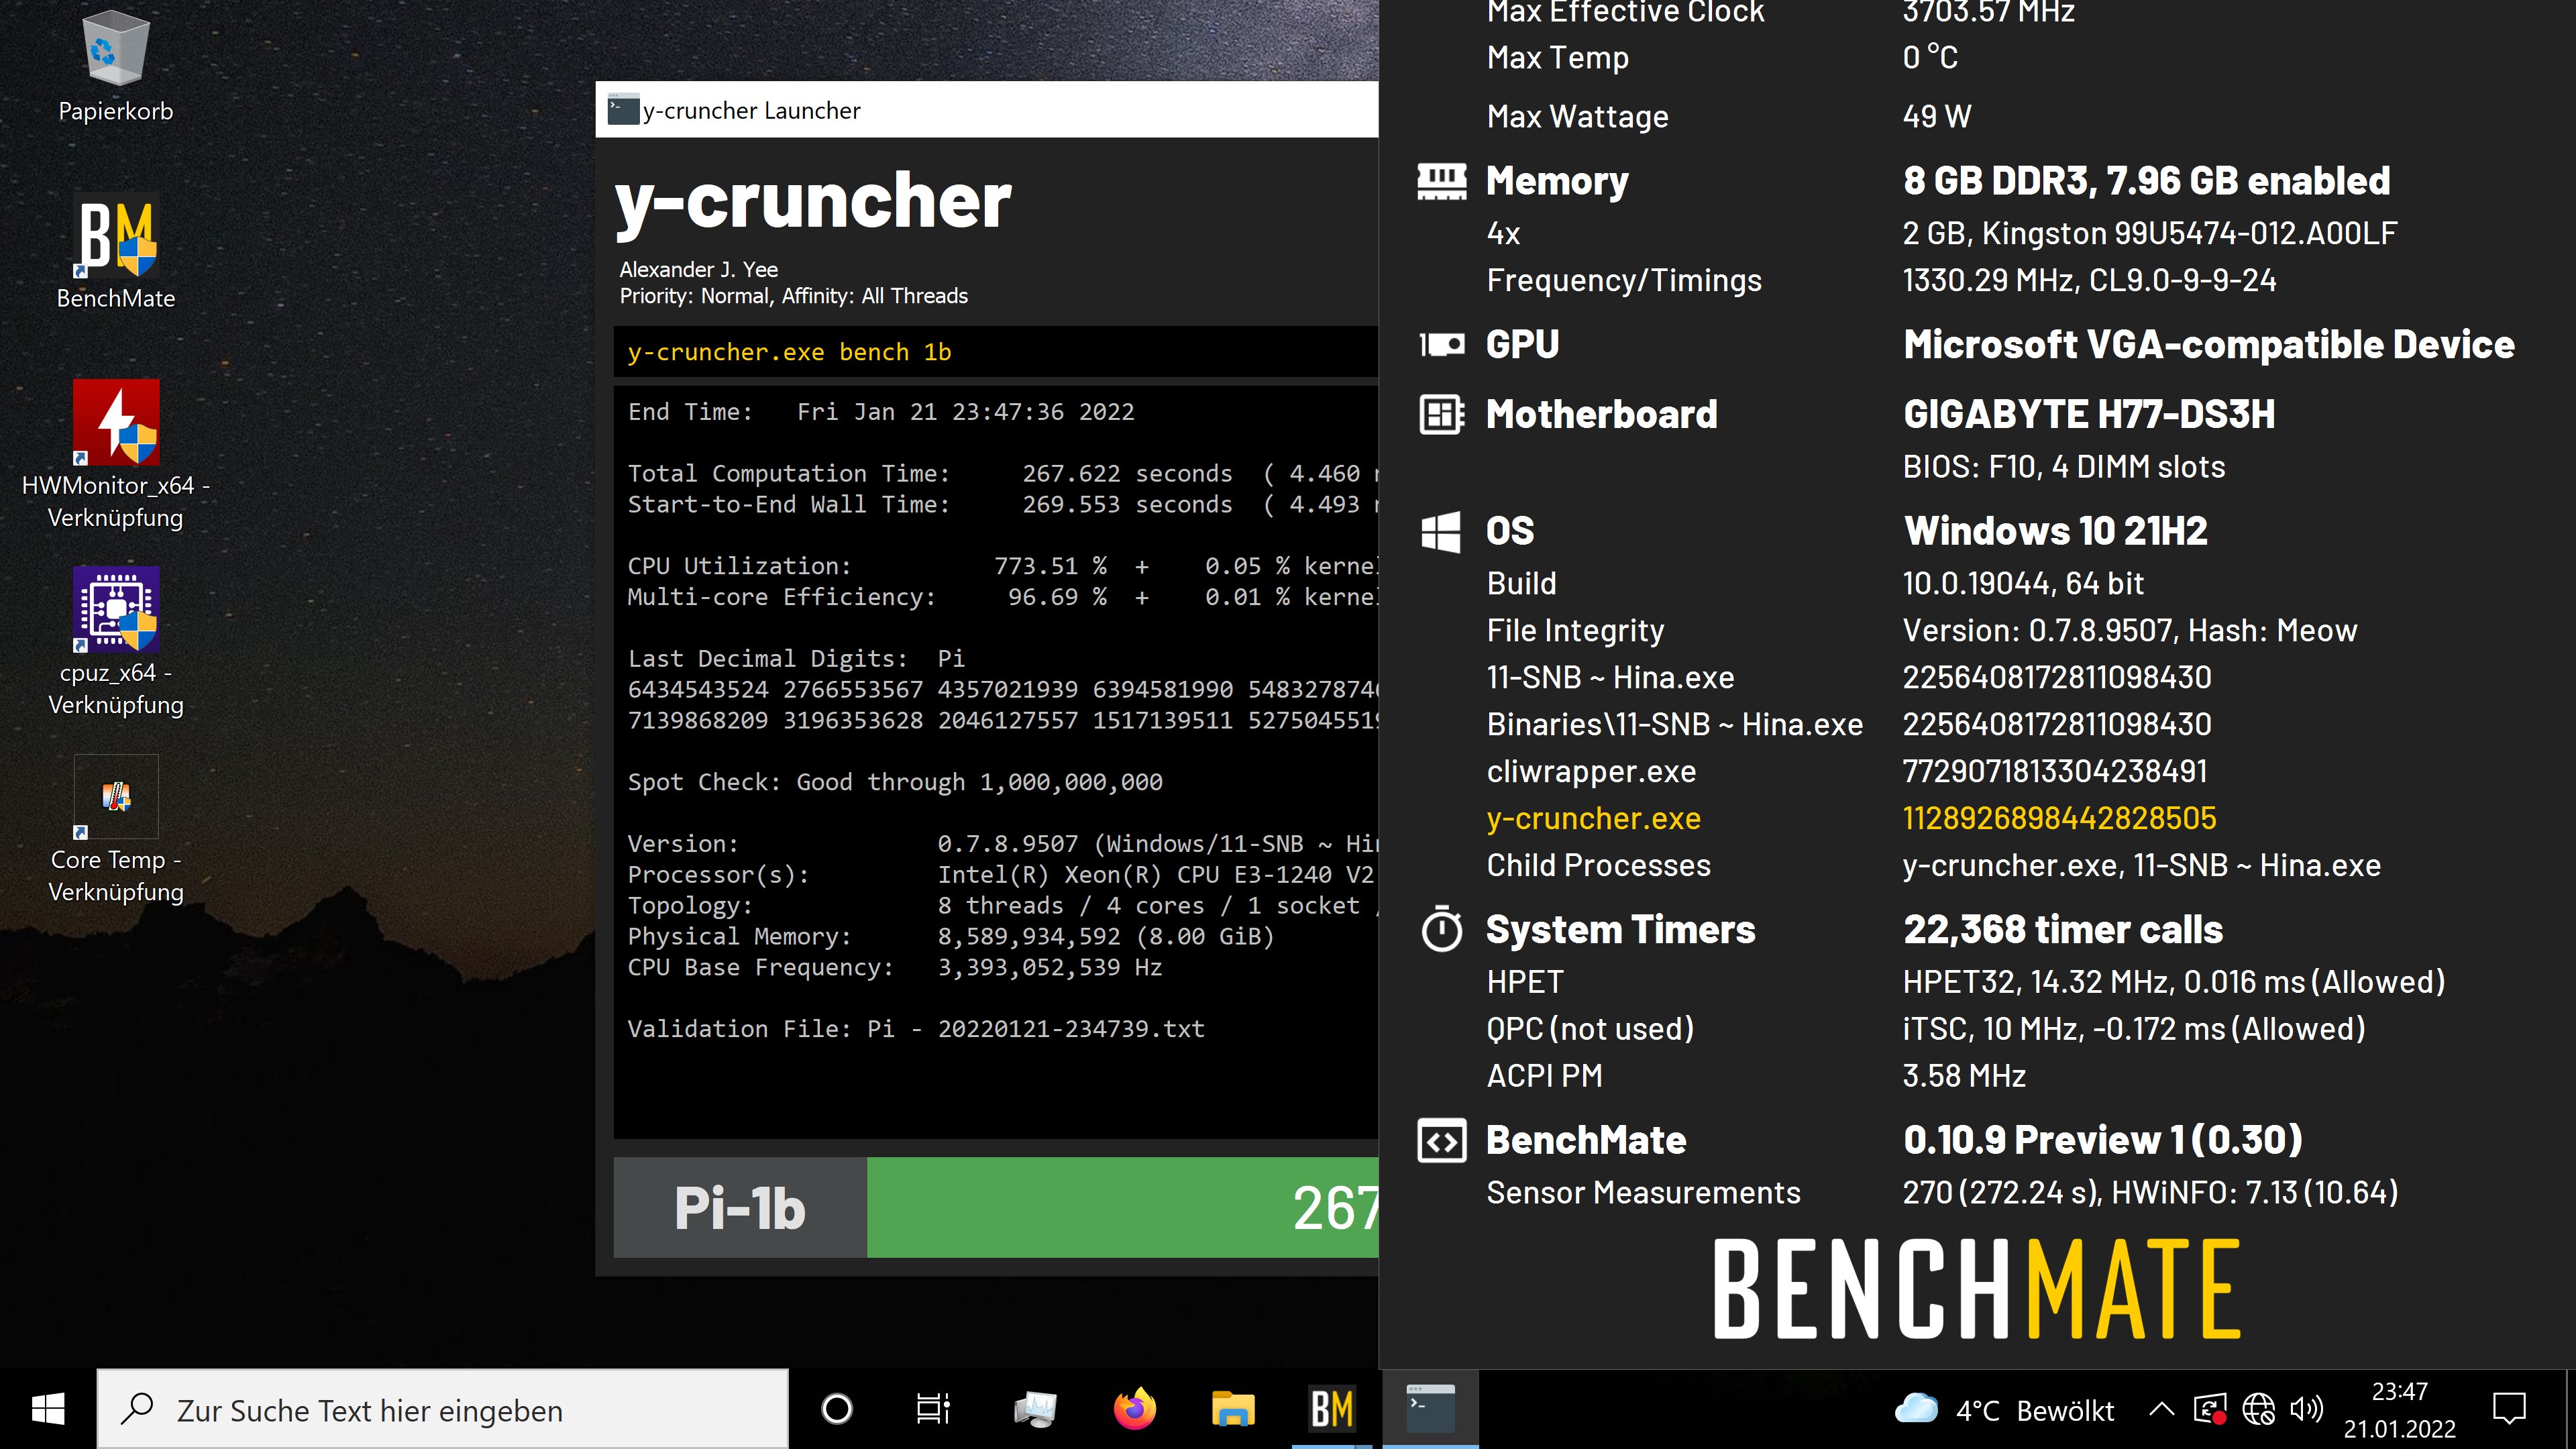Image resolution: width=2576 pixels, height=1449 pixels.
Task: Open the security tray icon with red badge
Action: click(x=2209, y=1410)
